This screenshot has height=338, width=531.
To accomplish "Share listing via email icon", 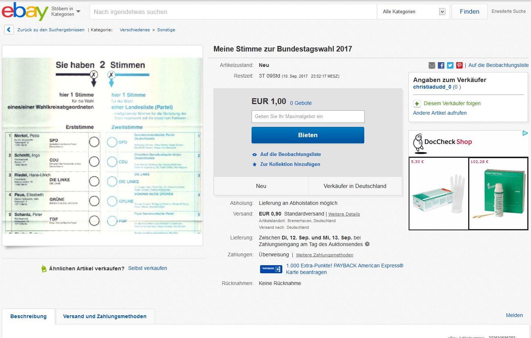I will click(x=432, y=65).
